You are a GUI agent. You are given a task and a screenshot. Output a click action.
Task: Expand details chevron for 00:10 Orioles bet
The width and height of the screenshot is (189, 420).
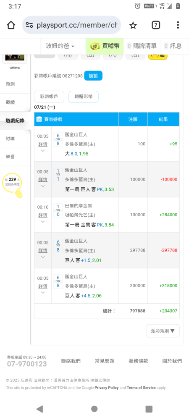point(43,221)
